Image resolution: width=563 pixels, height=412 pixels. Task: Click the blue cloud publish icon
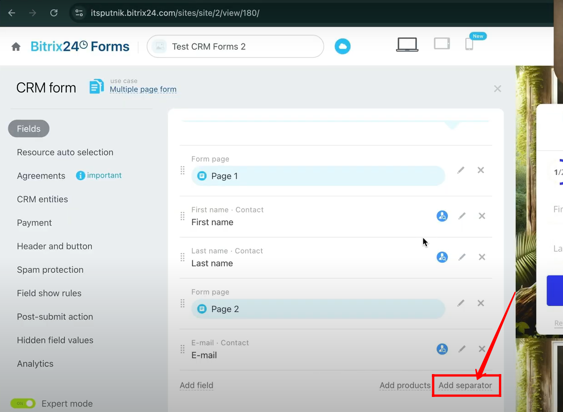pos(342,46)
